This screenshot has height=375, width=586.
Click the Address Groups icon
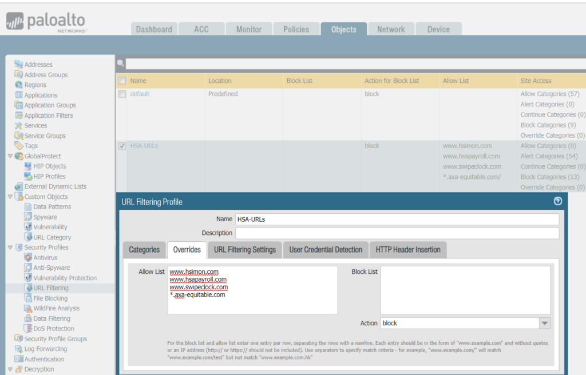[x=19, y=74]
